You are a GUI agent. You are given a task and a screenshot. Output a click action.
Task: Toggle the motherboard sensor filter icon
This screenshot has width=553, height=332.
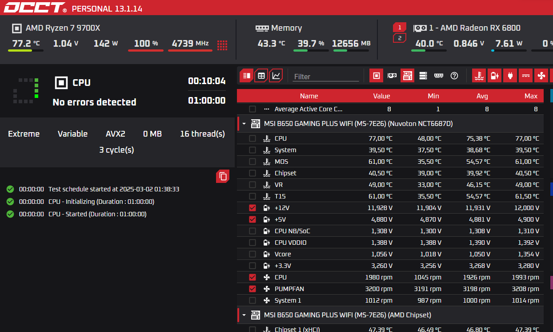pos(407,76)
